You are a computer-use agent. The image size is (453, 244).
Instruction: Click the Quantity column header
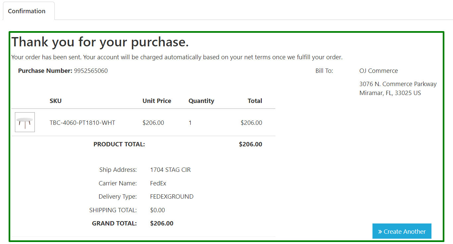tap(201, 101)
